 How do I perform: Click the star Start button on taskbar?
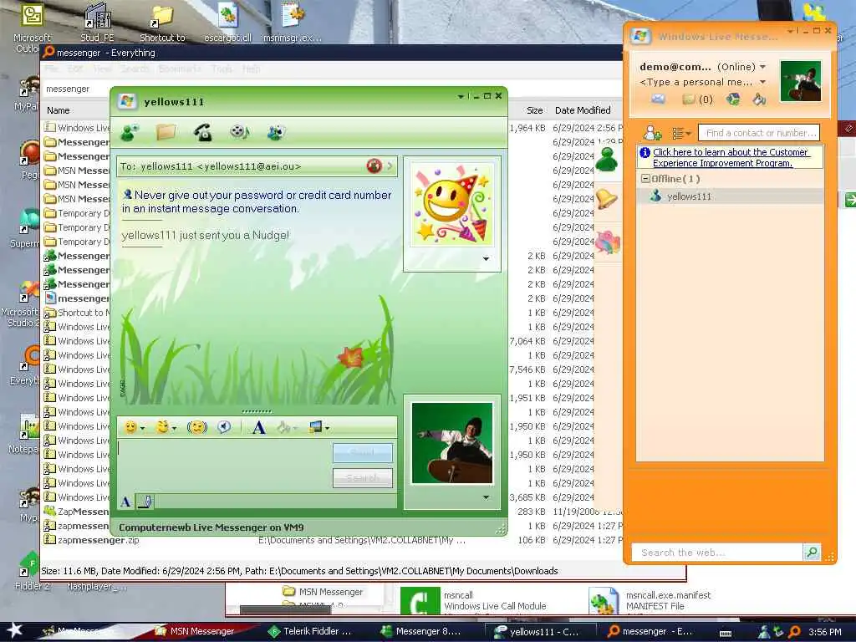[x=14, y=630]
